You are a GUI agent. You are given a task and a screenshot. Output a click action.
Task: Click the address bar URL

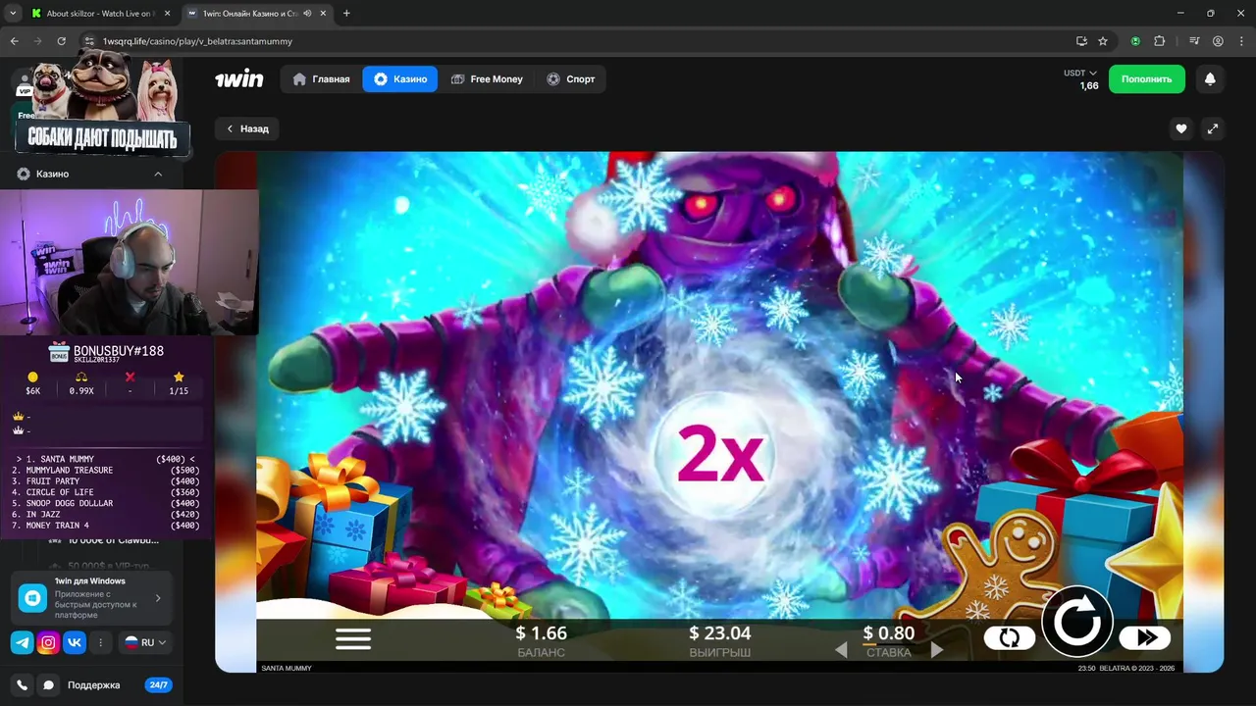click(x=197, y=41)
